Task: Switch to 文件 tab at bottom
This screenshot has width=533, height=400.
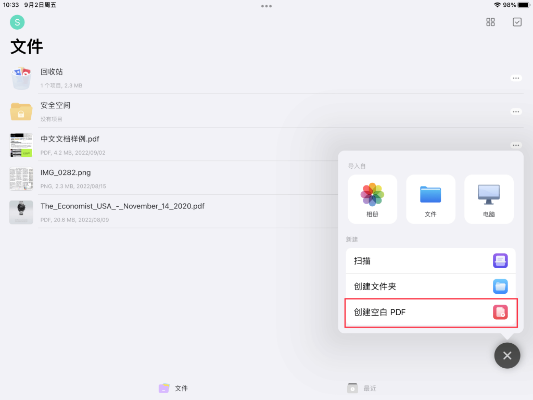Action: pyautogui.click(x=173, y=389)
